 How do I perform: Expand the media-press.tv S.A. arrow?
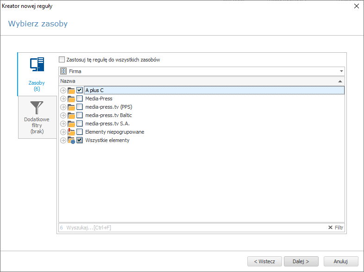tap(63, 124)
